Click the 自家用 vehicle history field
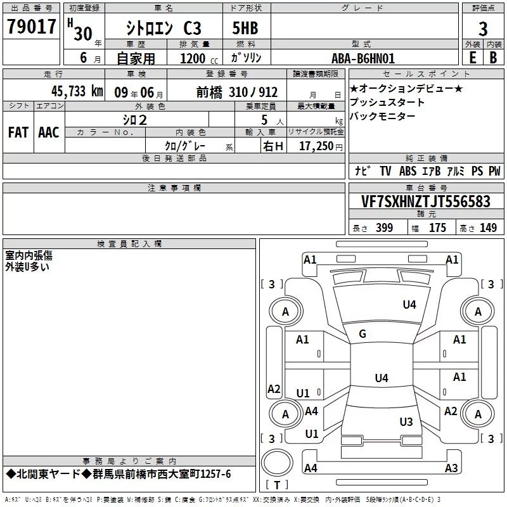Image resolution: width=507 pixels, height=507 pixels. pyautogui.click(x=136, y=58)
